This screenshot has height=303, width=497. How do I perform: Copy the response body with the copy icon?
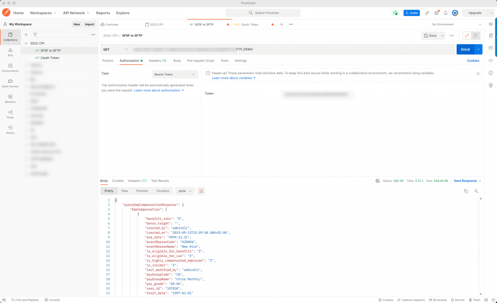point(466,191)
